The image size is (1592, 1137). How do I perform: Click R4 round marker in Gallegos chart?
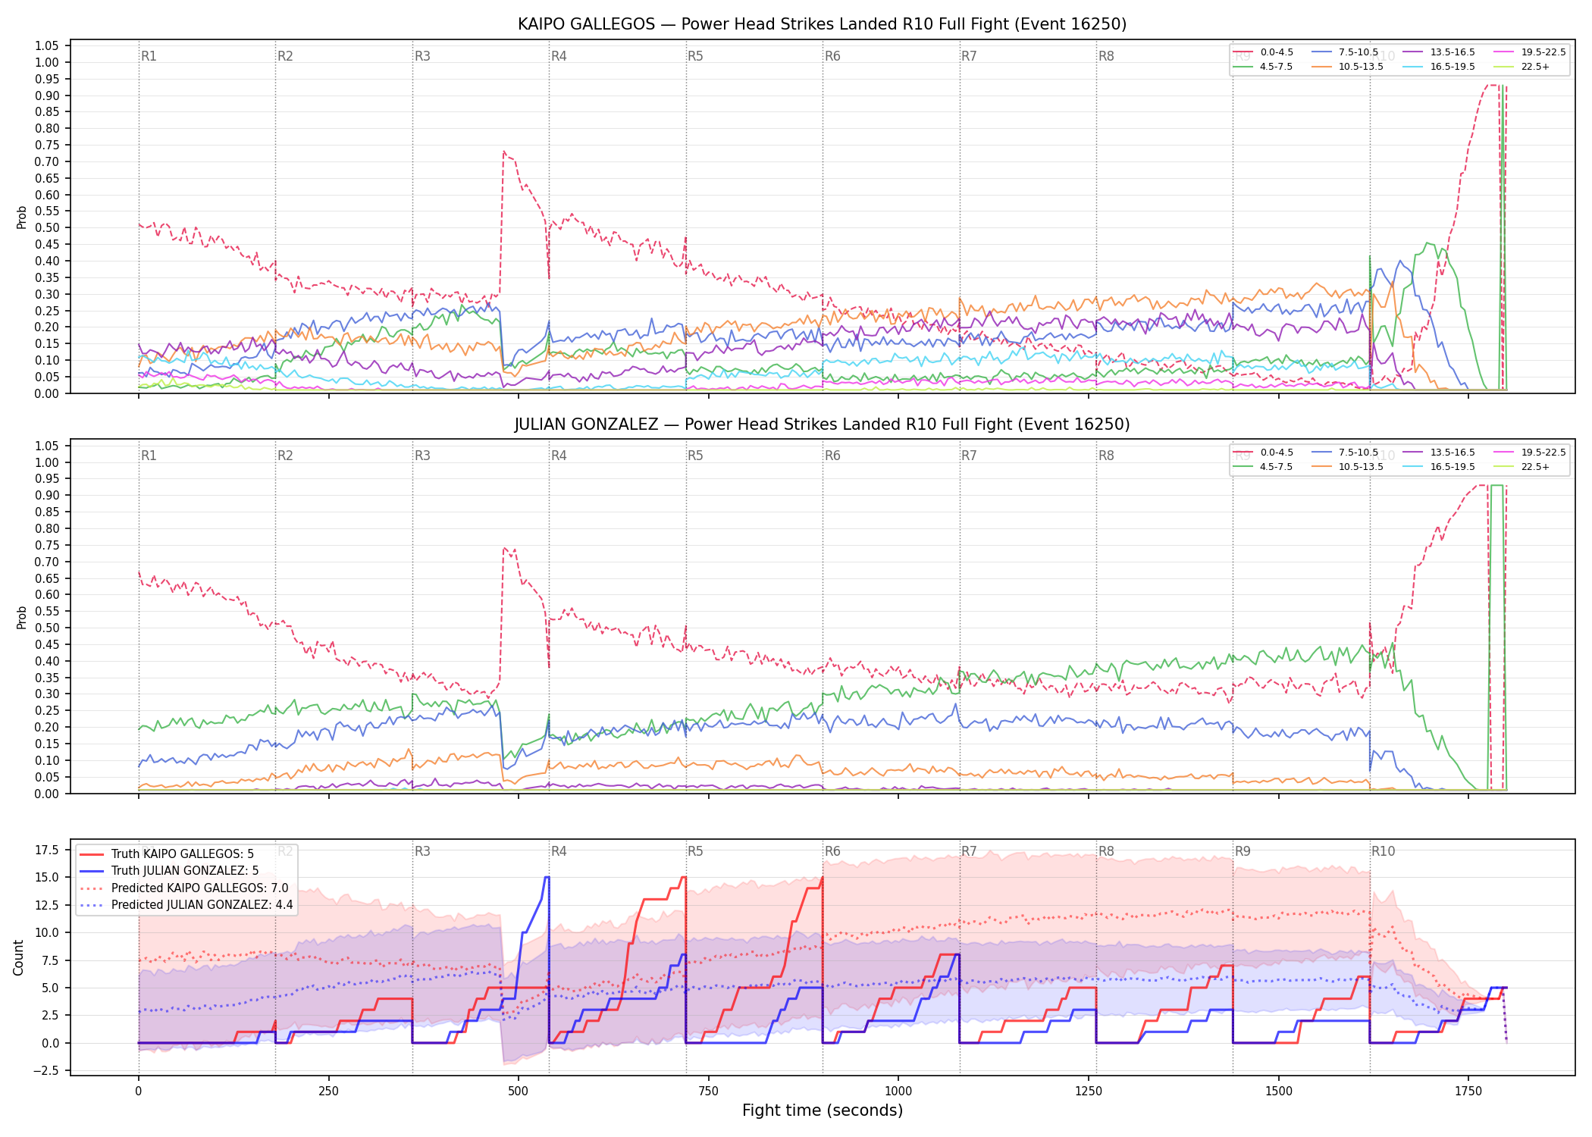[559, 56]
